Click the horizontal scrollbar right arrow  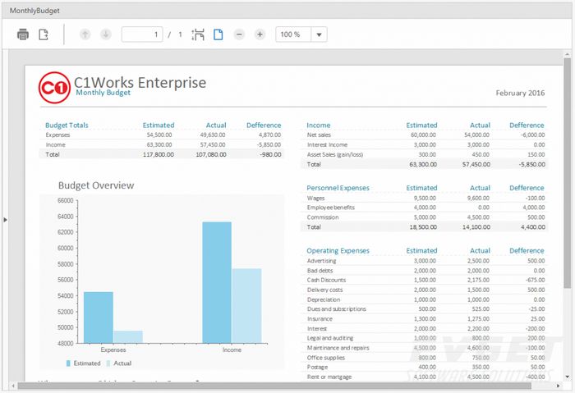click(x=558, y=386)
